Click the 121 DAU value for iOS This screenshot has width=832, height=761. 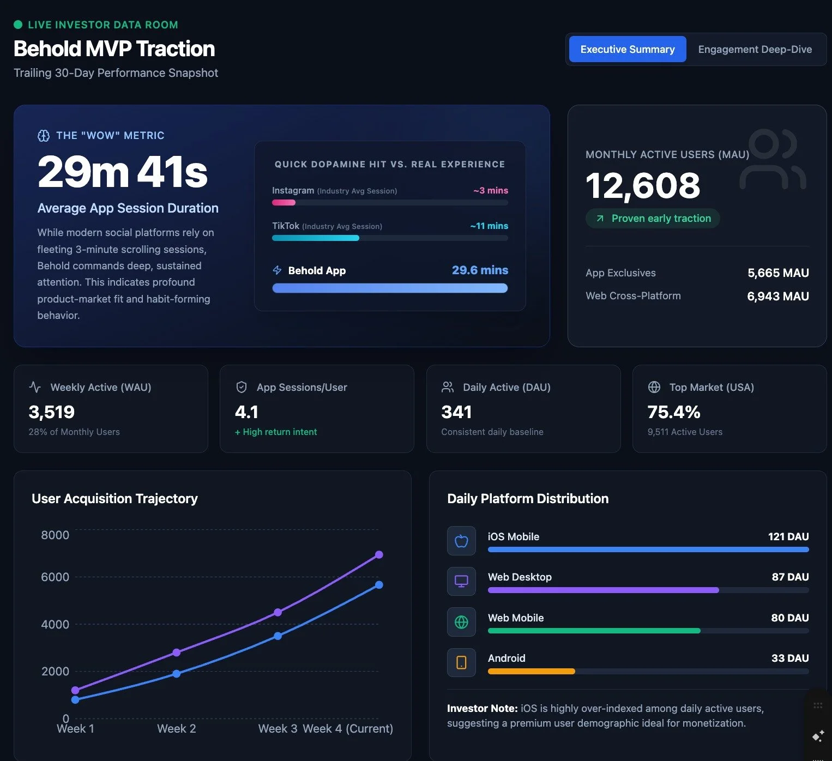pyautogui.click(x=788, y=536)
